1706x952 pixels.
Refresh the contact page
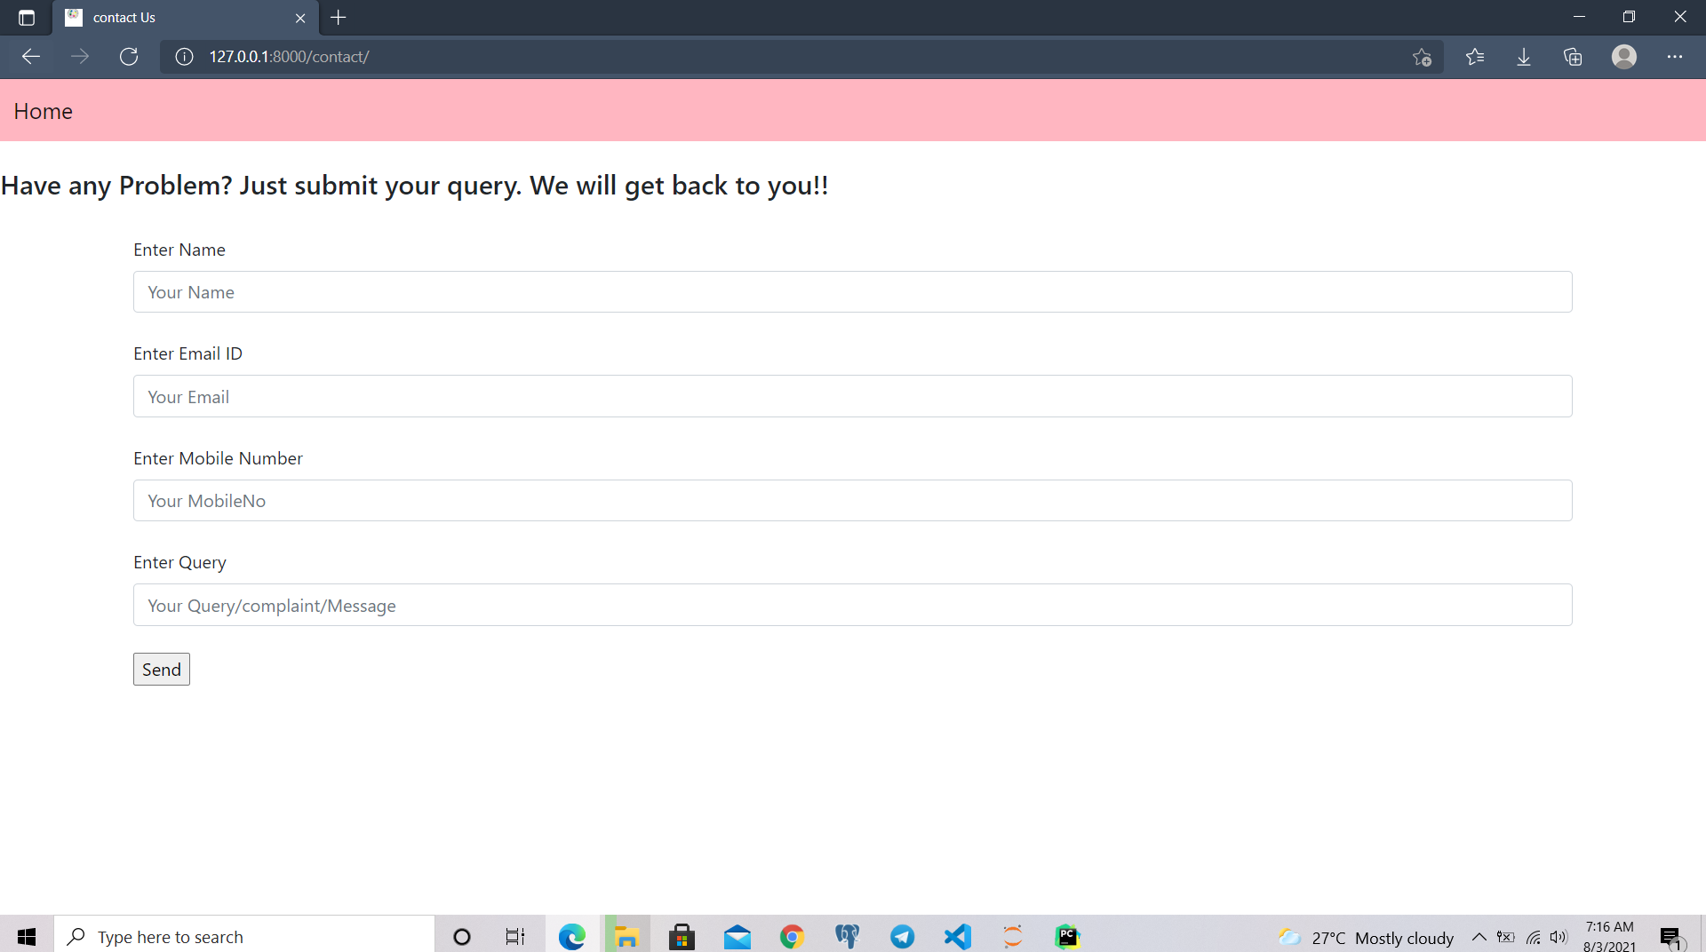129,56
